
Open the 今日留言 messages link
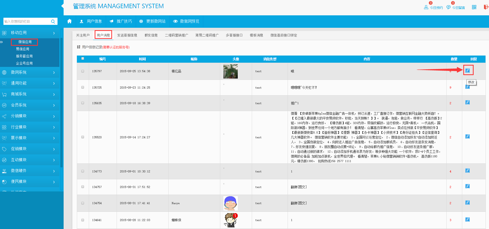click(x=456, y=7)
